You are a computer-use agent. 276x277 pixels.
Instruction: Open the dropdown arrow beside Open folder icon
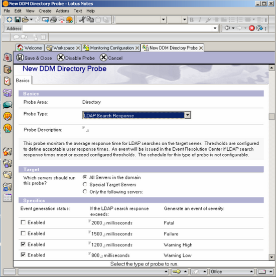click(x=31, y=20)
